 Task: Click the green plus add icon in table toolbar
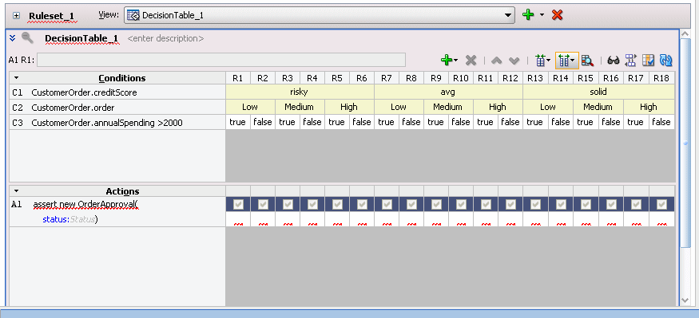point(447,60)
